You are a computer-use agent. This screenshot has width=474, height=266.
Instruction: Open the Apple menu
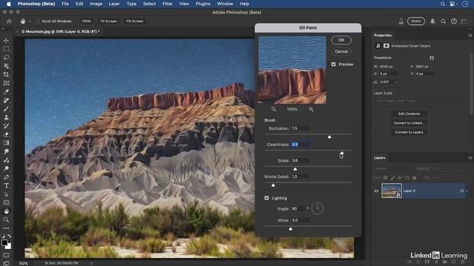click(9, 4)
